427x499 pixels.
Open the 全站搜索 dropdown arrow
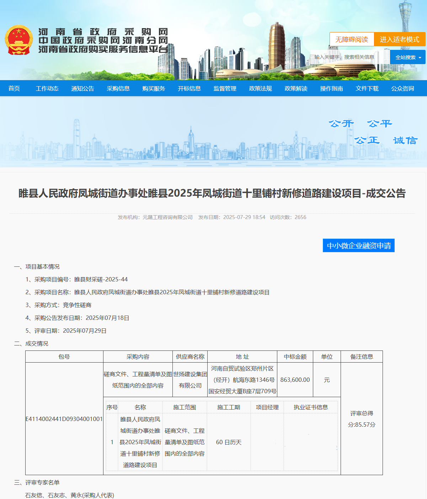[420, 57]
